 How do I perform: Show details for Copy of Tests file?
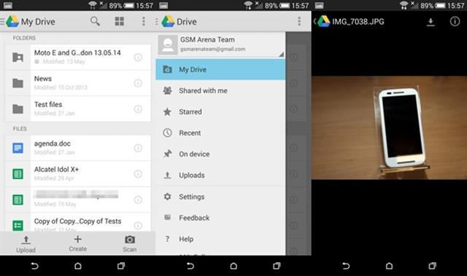point(138,226)
